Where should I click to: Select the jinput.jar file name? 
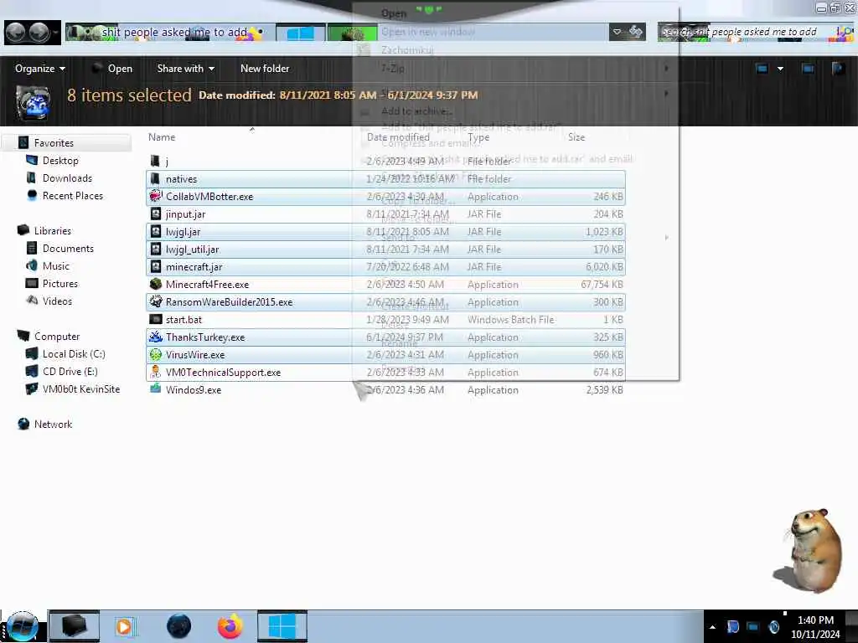[185, 214]
